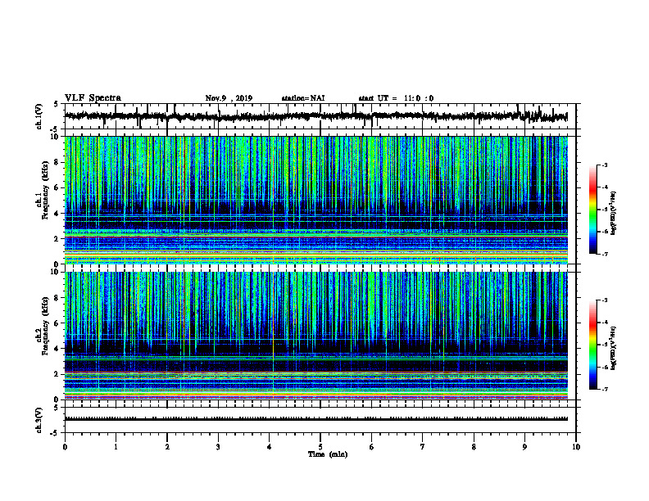Click the "VLF Spectra" plot title
This screenshot has height=501, width=649.
pyautogui.click(x=93, y=98)
